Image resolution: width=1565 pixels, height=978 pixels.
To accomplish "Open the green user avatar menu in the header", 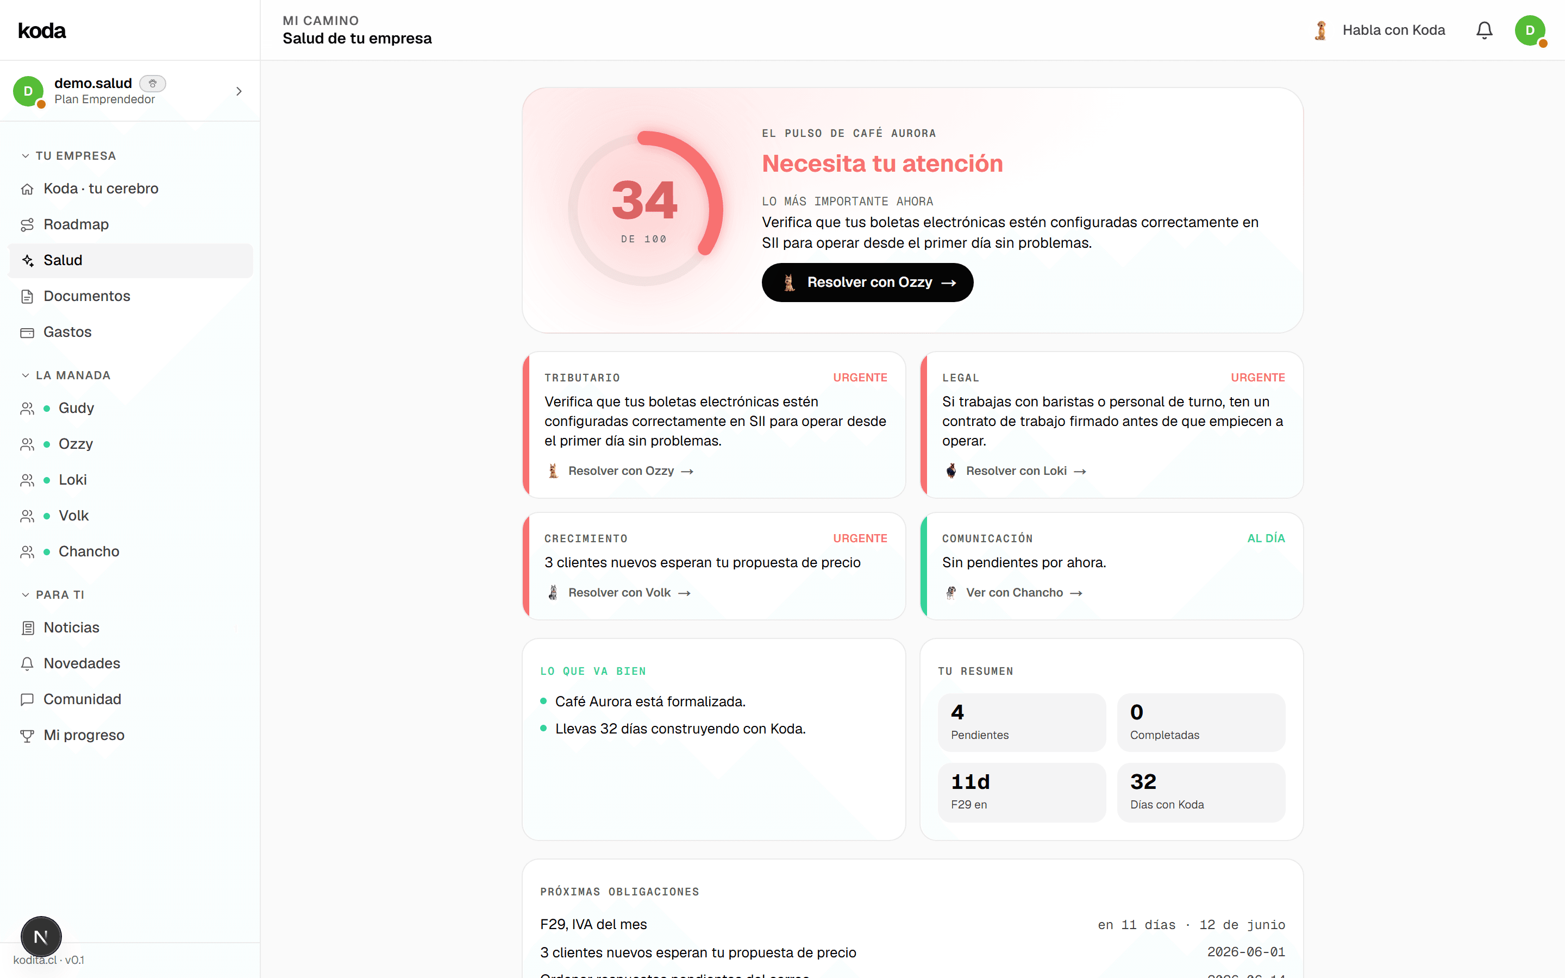I will pos(1530,30).
